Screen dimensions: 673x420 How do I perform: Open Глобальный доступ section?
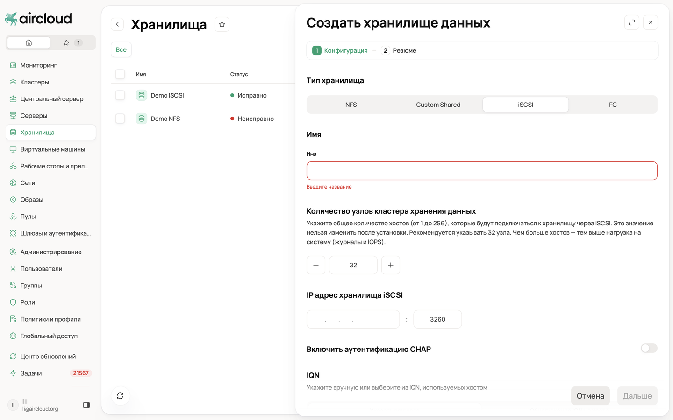tap(50, 336)
